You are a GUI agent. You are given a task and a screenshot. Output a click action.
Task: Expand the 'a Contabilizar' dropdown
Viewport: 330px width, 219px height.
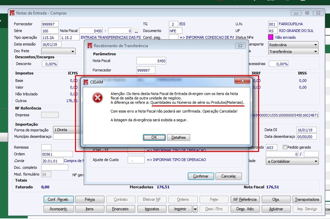(316, 161)
